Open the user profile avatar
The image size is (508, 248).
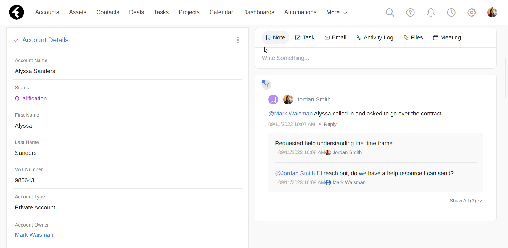click(492, 12)
